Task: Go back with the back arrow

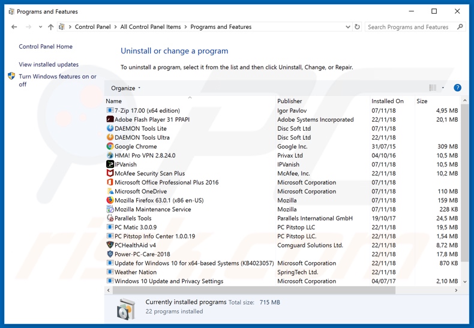Action: tap(14, 27)
